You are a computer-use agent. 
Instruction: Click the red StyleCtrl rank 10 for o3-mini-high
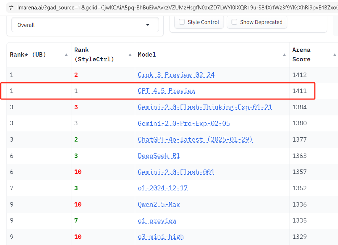(78, 237)
